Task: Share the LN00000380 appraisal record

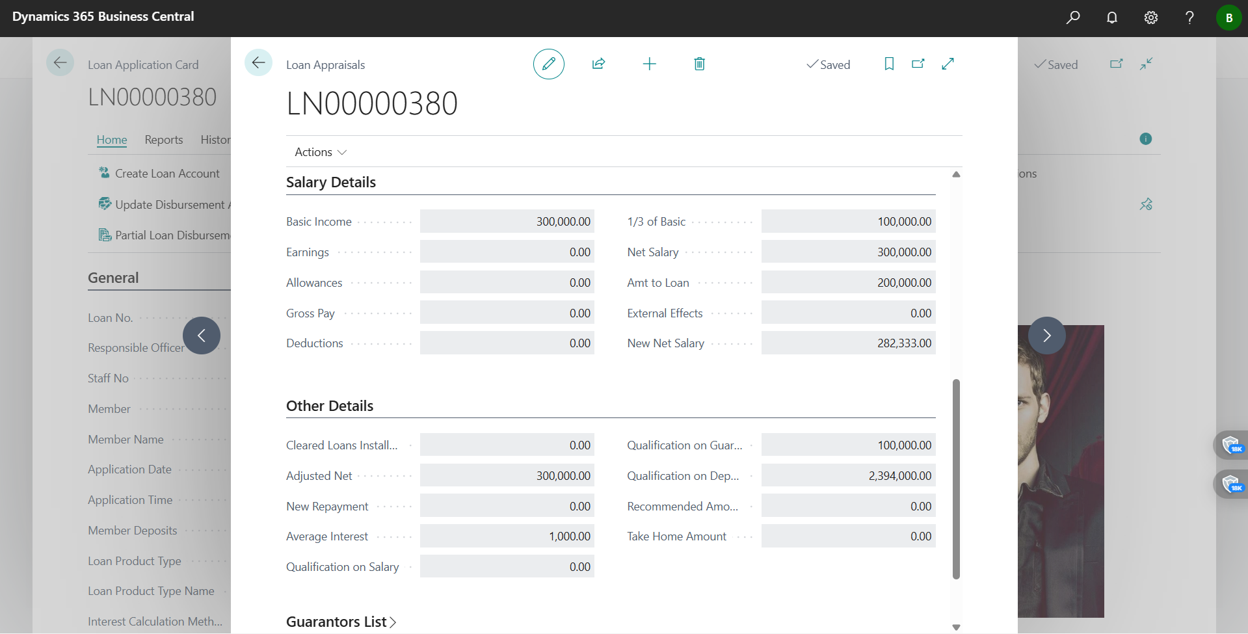Action: tap(598, 64)
